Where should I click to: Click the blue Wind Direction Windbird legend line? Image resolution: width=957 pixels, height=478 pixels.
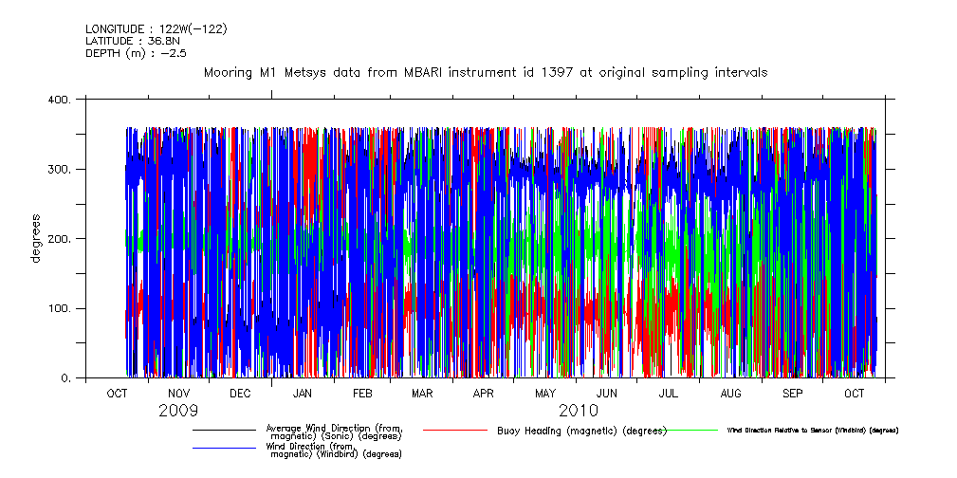(x=224, y=449)
